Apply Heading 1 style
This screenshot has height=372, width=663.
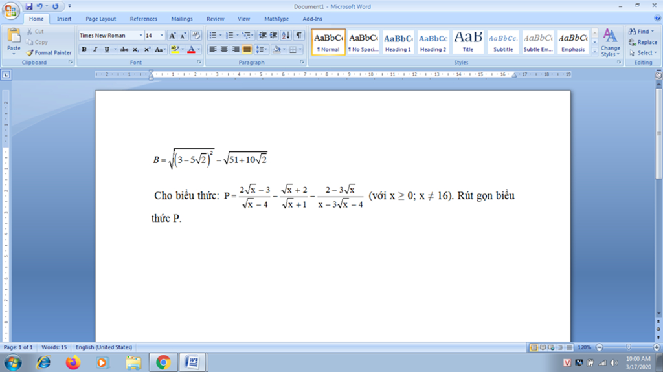[x=398, y=42]
